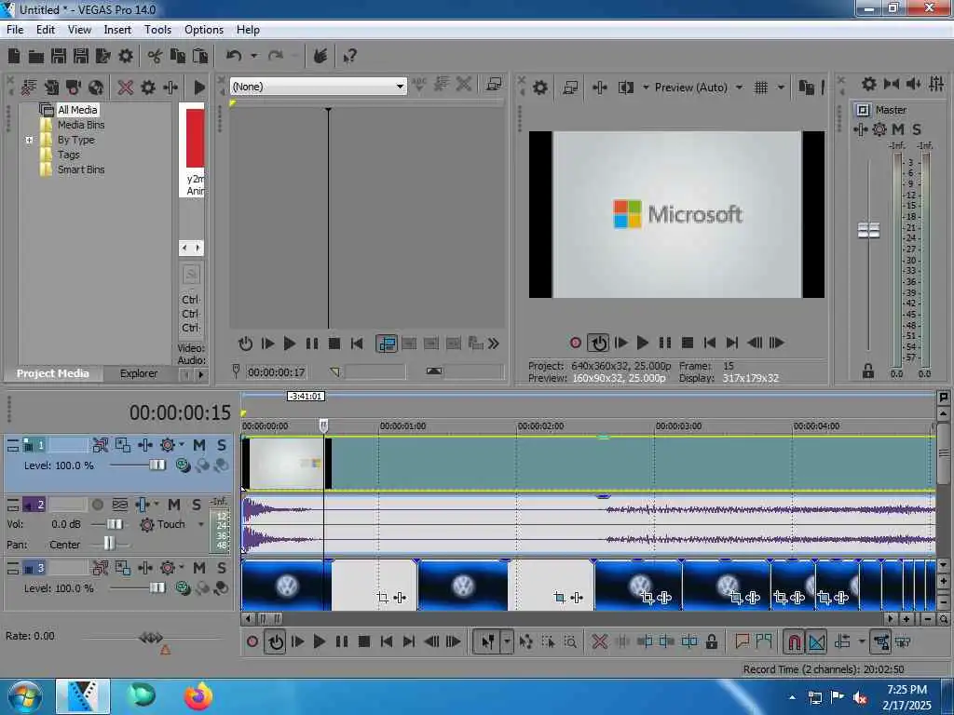Screen dimensions: 954x715
Task: Select the first Microsoft clip thumbnail on Track 1
Action: click(x=287, y=464)
